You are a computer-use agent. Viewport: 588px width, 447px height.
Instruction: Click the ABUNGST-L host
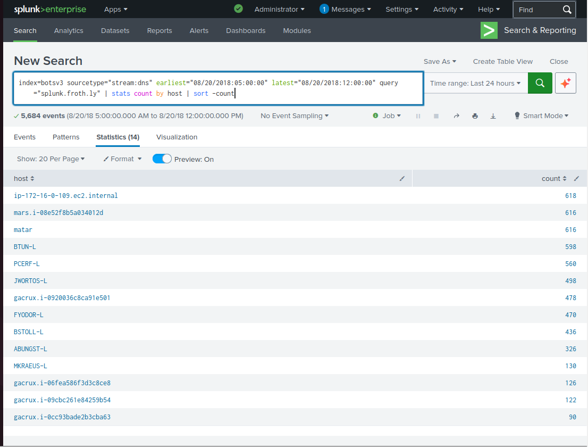30,349
